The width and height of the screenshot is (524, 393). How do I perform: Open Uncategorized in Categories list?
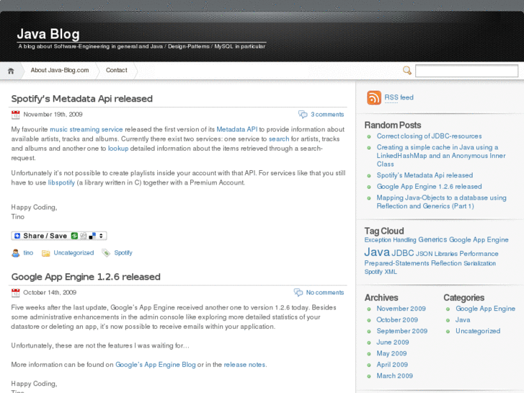coord(478,331)
